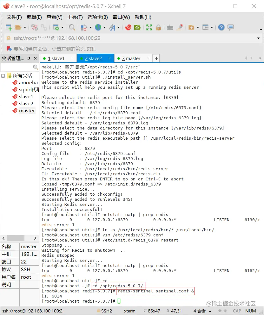Expand the font dropdown arrow

point(119,27)
